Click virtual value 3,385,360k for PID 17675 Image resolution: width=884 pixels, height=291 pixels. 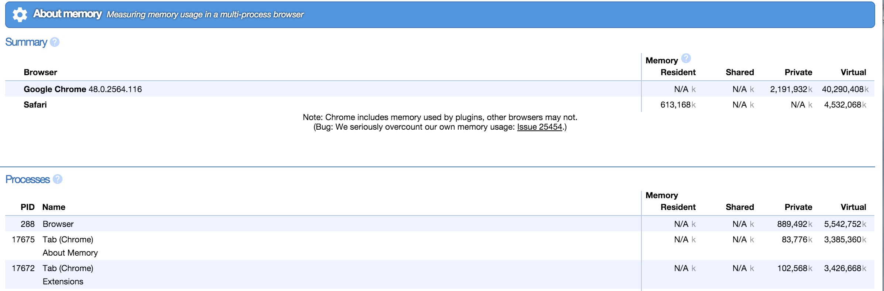[845, 239]
